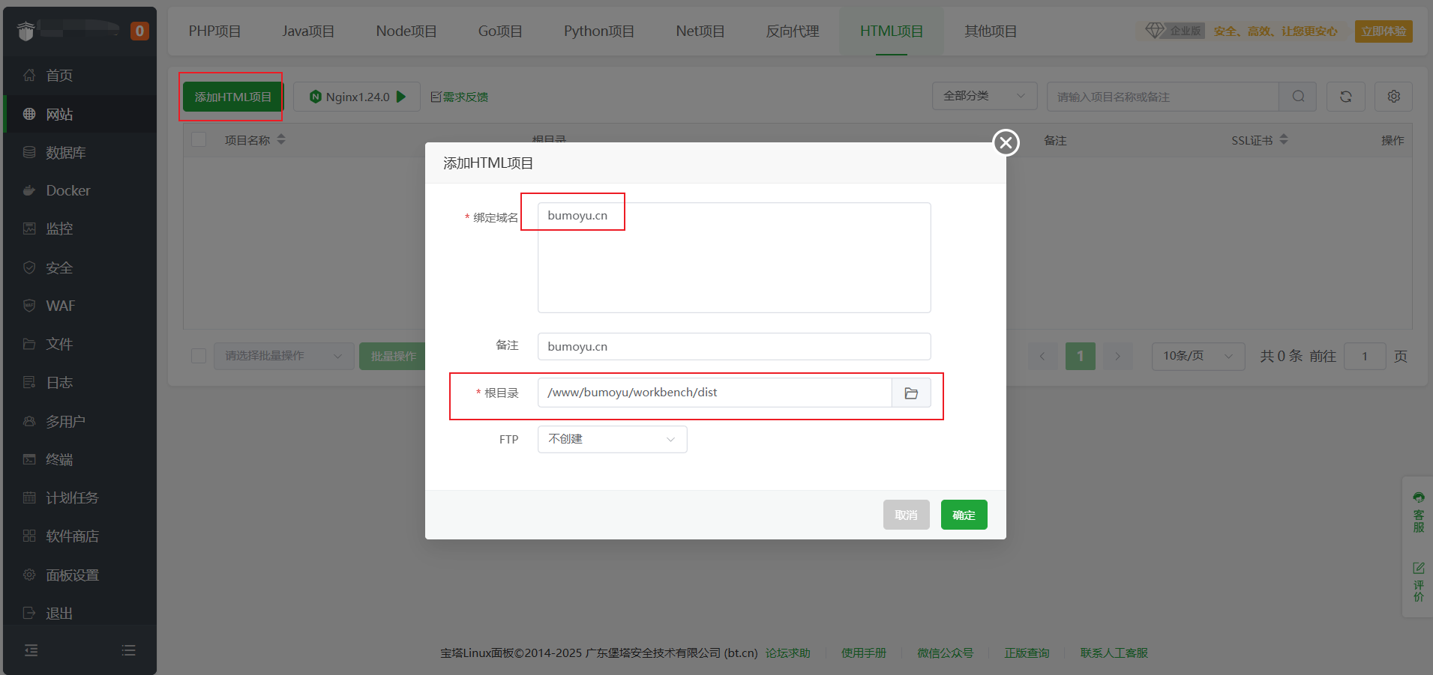Viewport: 1433px width, 675px height.
Task: Confirm dialog with 确定 button
Action: tap(964, 515)
